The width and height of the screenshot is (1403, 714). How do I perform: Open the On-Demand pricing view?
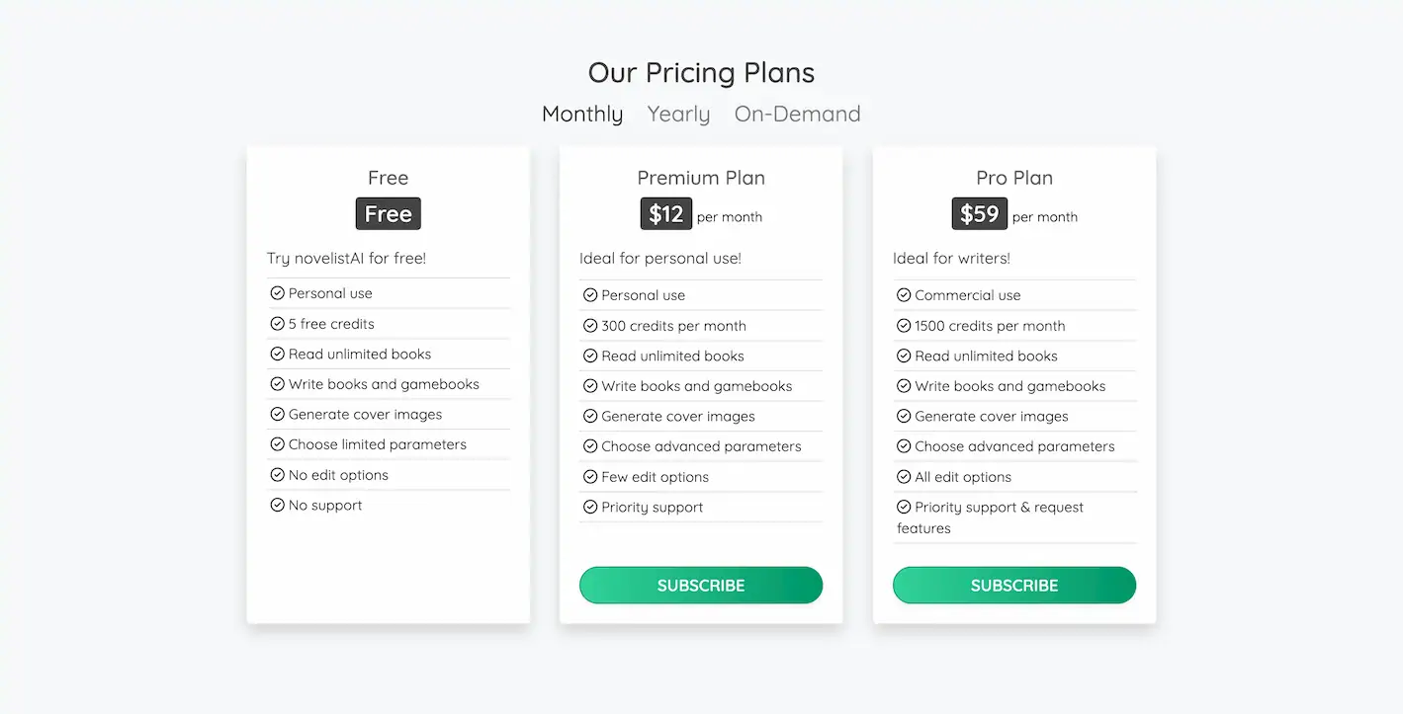tap(797, 114)
